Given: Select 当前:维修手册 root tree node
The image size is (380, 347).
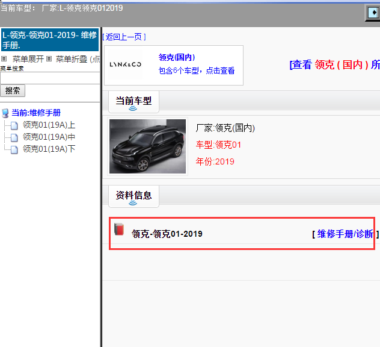Looking at the screenshot, I should click(x=36, y=113).
